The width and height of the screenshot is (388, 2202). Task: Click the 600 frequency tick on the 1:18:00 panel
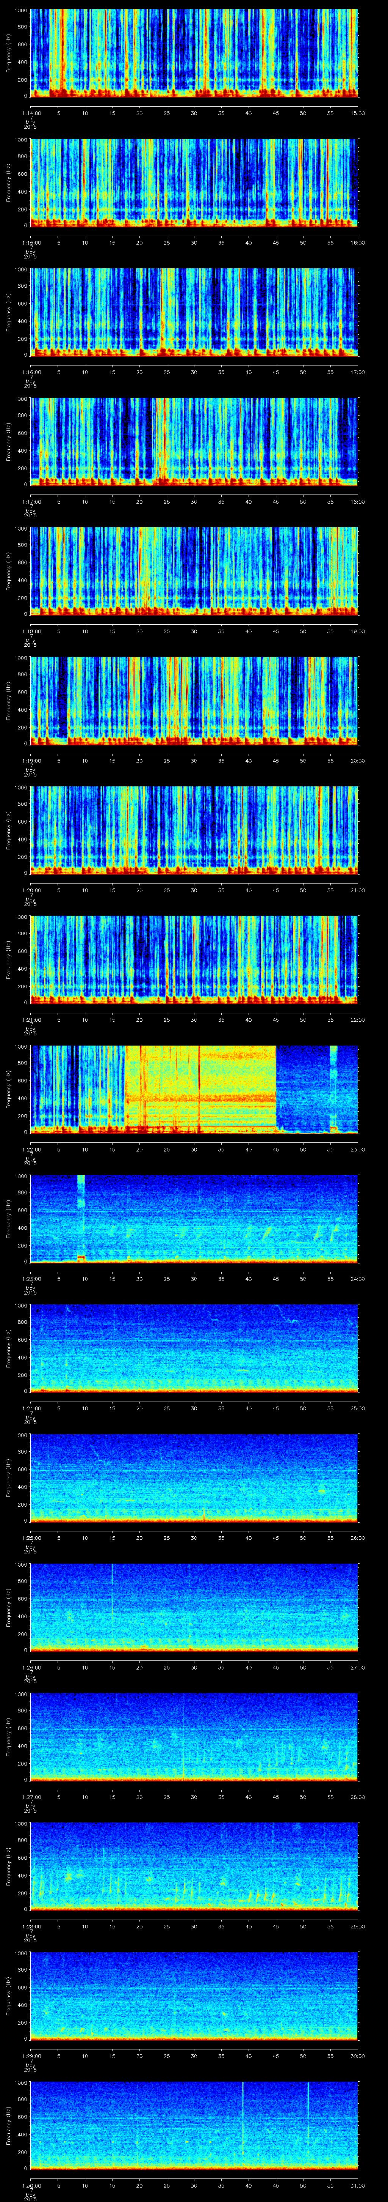coord(23,562)
